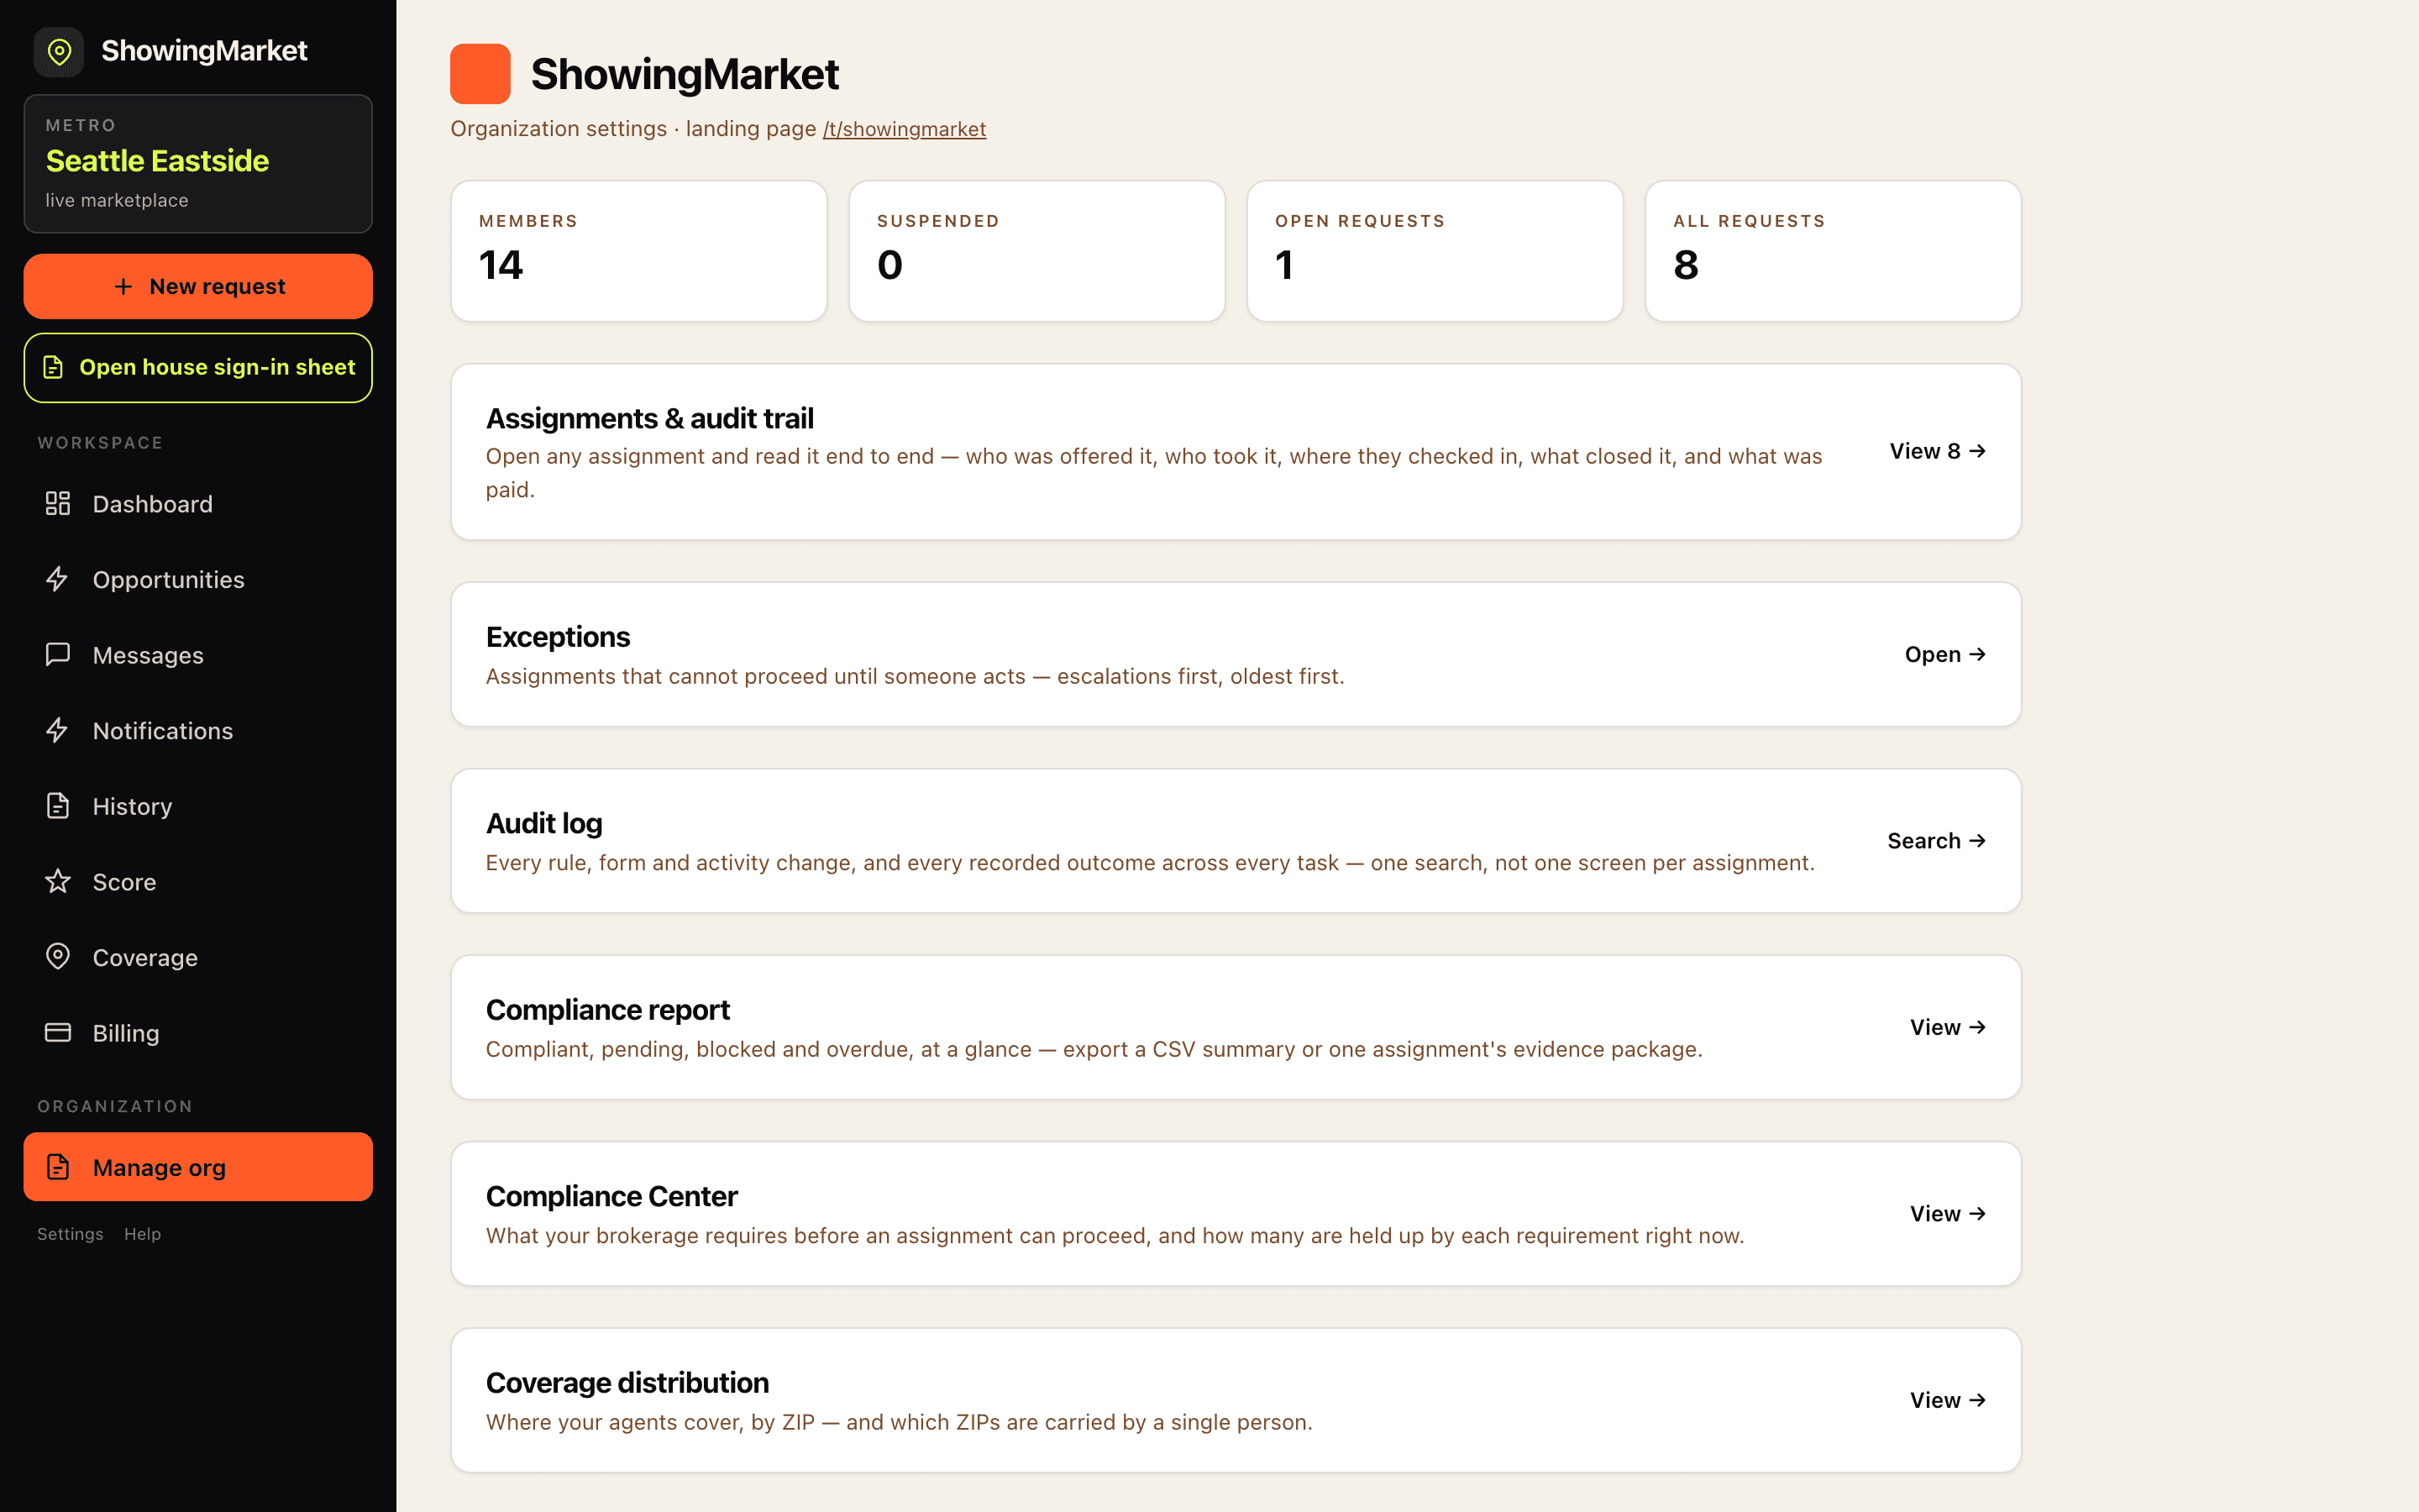The image size is (2419, 1512).
Task: Open the Open house sign-in sheet
Action: [x=198, y=368]
